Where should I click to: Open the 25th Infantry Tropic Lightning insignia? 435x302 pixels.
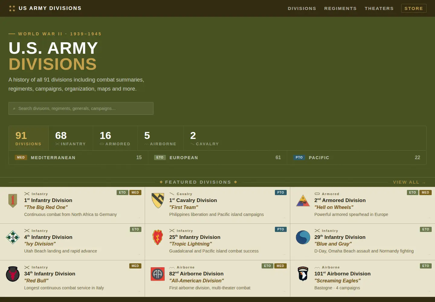pyautogui.click(x=158, y=237)
